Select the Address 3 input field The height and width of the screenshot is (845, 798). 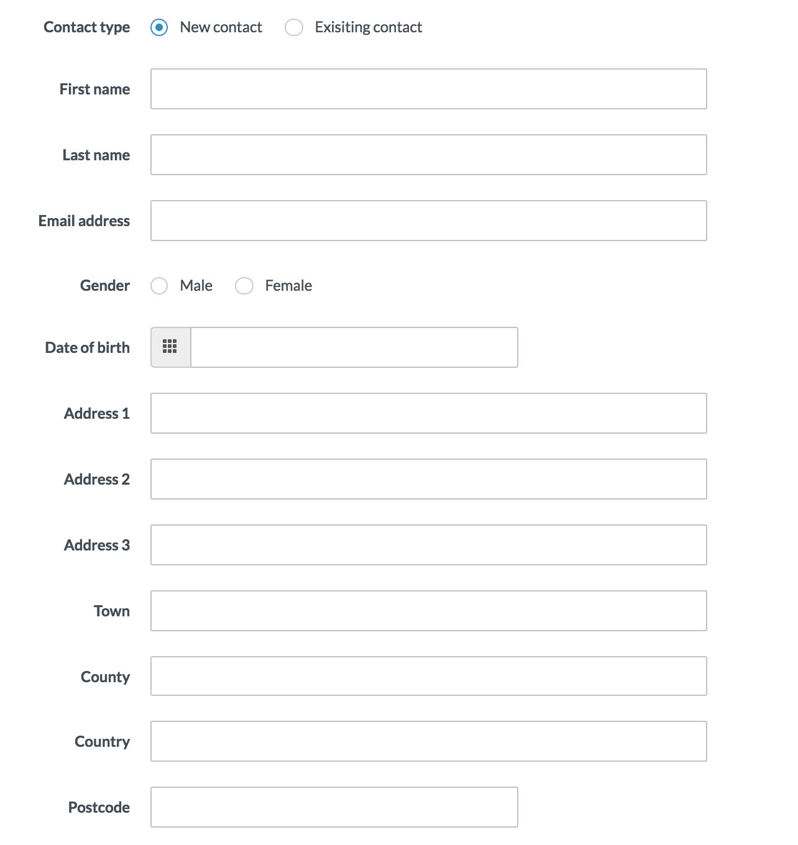[x=428, y=545]
